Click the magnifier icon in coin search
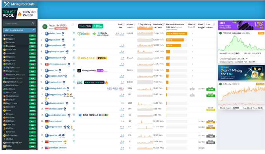Viewport: 265px width, 154px height. (x=33, y=24)
